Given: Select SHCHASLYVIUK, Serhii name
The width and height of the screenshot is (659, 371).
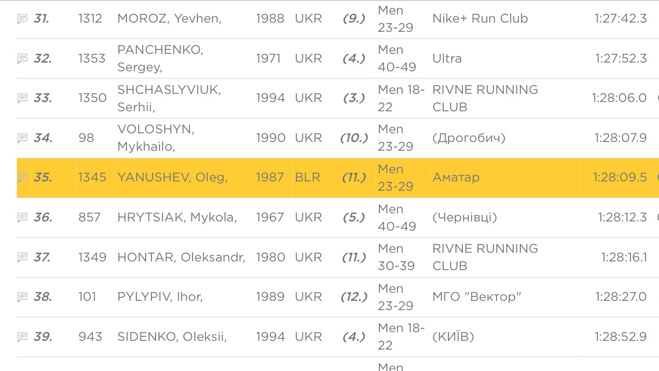Looking at the screenshot, I should (169, 98).
